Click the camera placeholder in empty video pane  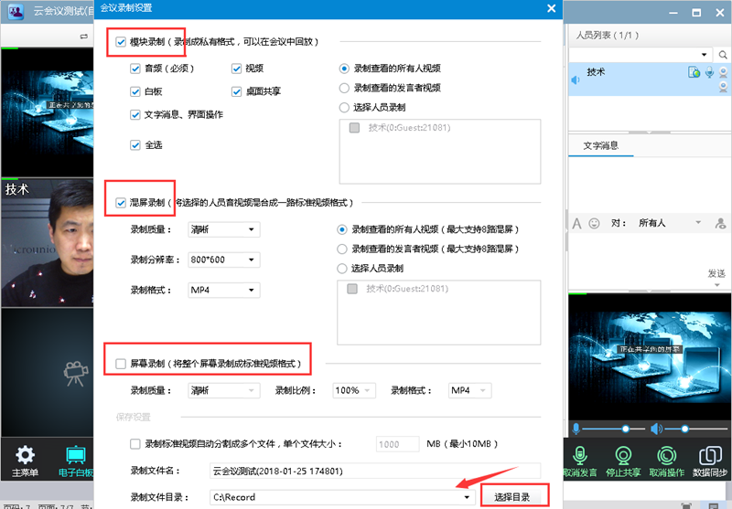pyautogui.click(x=76, y=374)
